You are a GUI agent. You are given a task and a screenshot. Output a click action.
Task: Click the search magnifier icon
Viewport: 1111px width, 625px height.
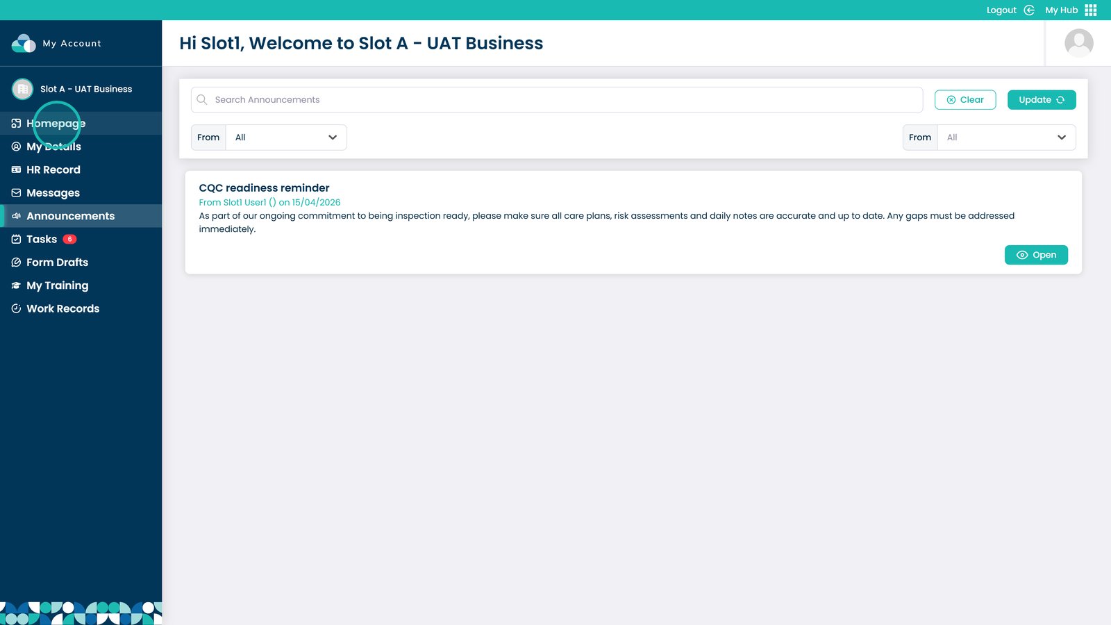[x=202, y=100]
